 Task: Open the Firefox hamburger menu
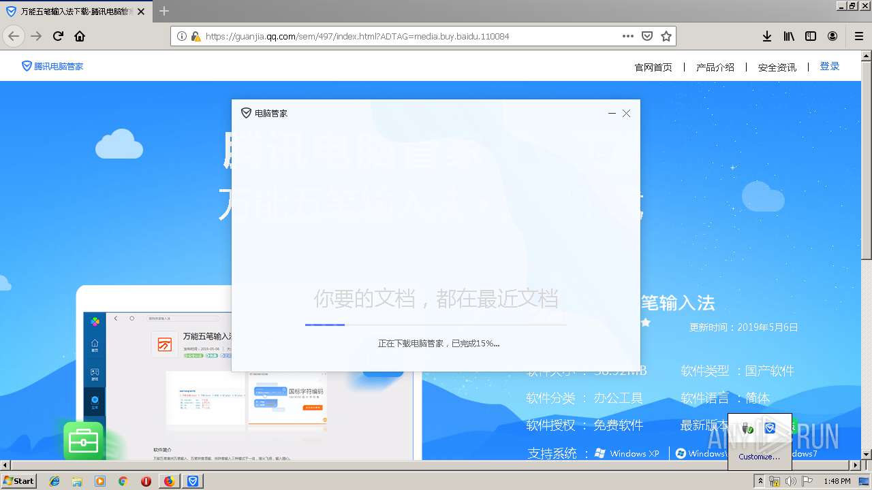tap(859, 36)
